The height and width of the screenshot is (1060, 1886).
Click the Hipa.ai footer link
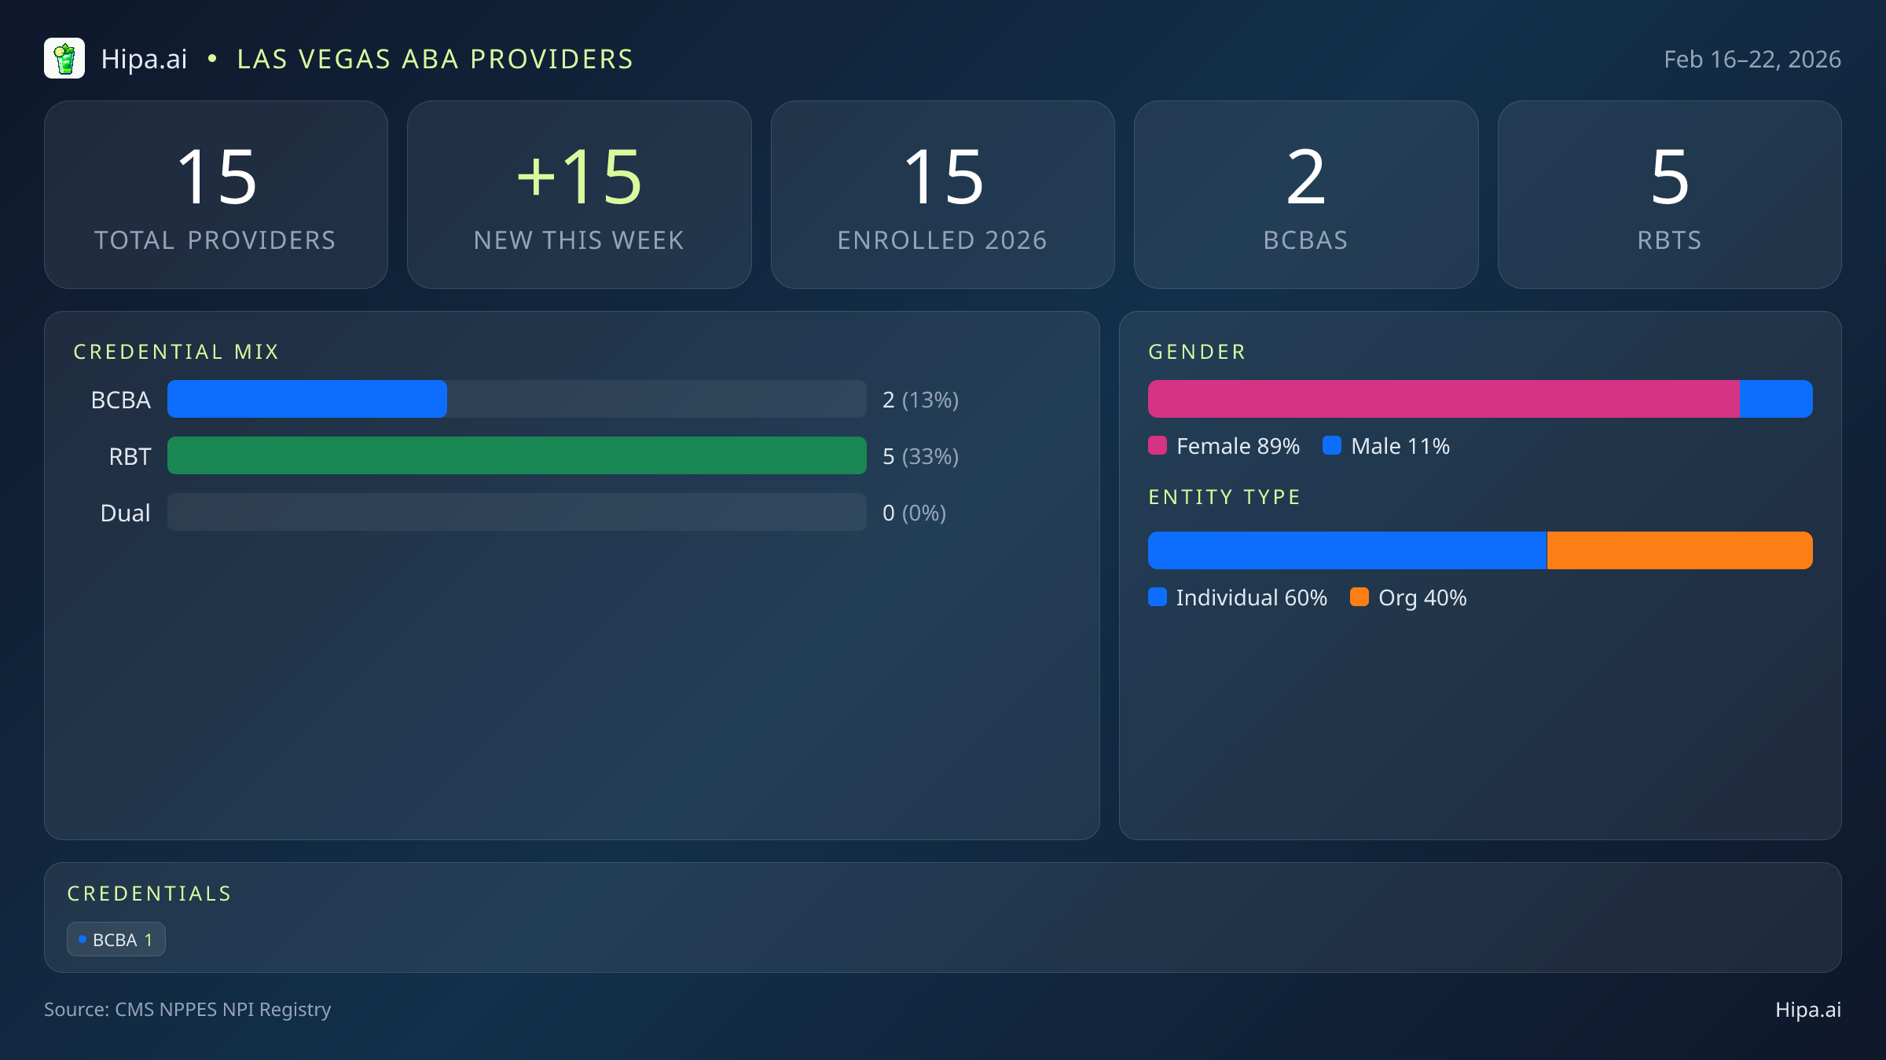1807,1010
